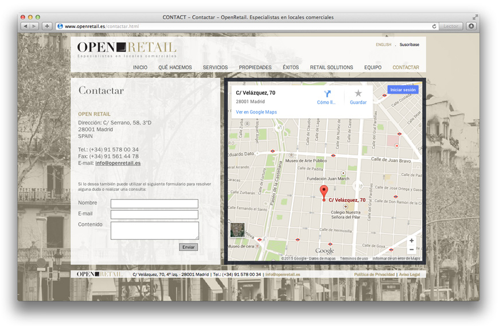Open Ver en Google Maps link
Screen dimensions: 499x326
click(256, 112)
